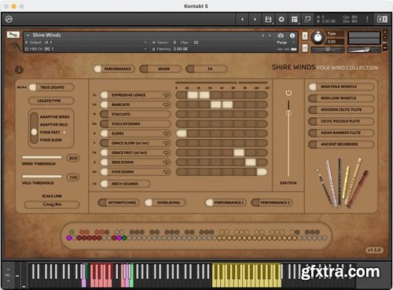The width and height of the screenshot is (393, 290).
Task: Click the minimized view window icon
Action: pyautogui.click(x=307, y=19)
